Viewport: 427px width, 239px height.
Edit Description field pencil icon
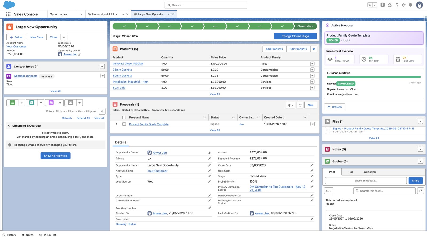(x=312, y=219)
